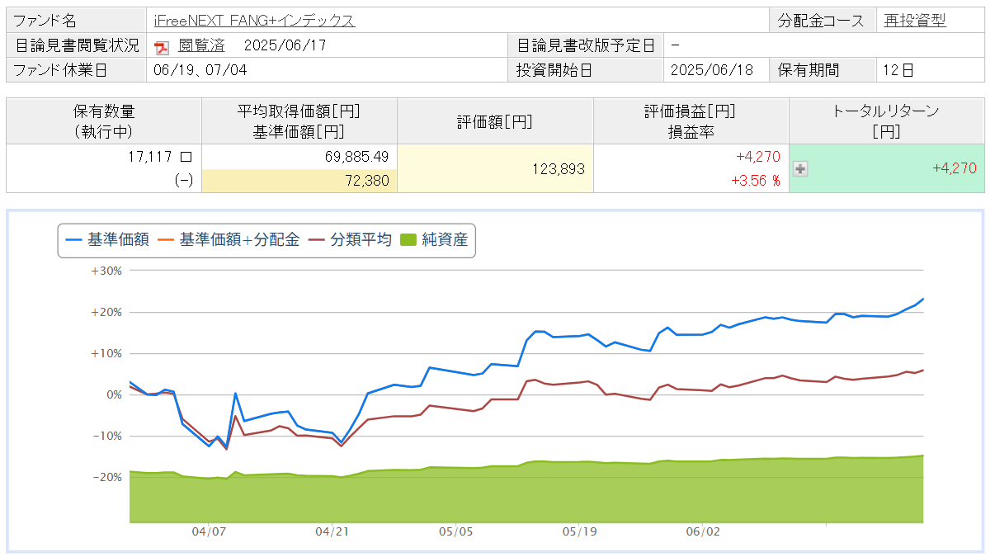Select +4,270 in the トータルリターン cell
Screen dimensions: 990x557
point(954,168)
